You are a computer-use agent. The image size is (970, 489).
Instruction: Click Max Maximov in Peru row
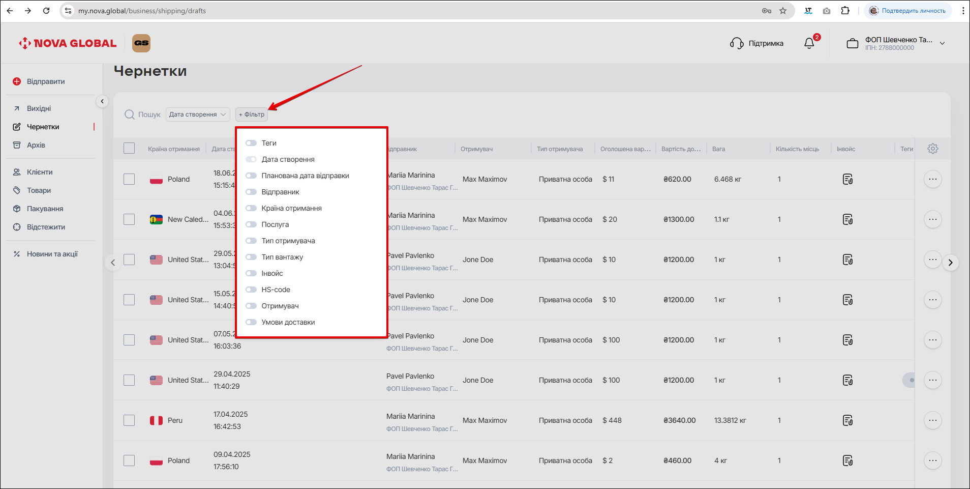(484, 420)
